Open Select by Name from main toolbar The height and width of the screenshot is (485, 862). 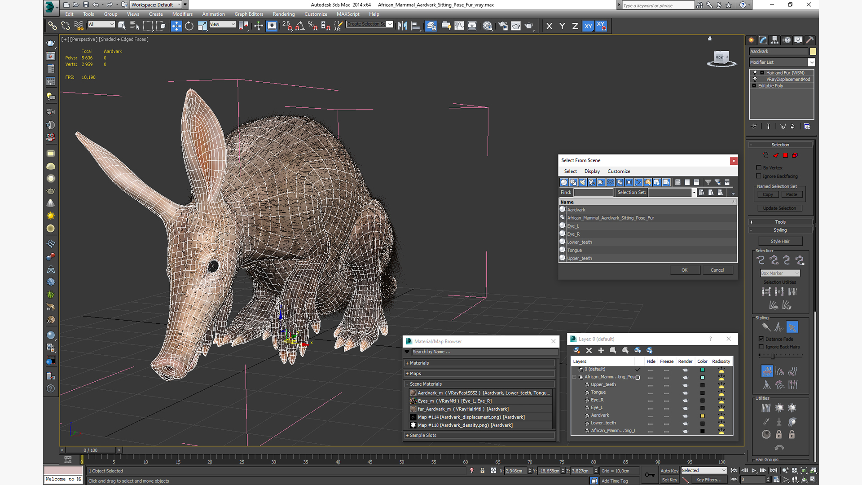click(x=134, y=26)
